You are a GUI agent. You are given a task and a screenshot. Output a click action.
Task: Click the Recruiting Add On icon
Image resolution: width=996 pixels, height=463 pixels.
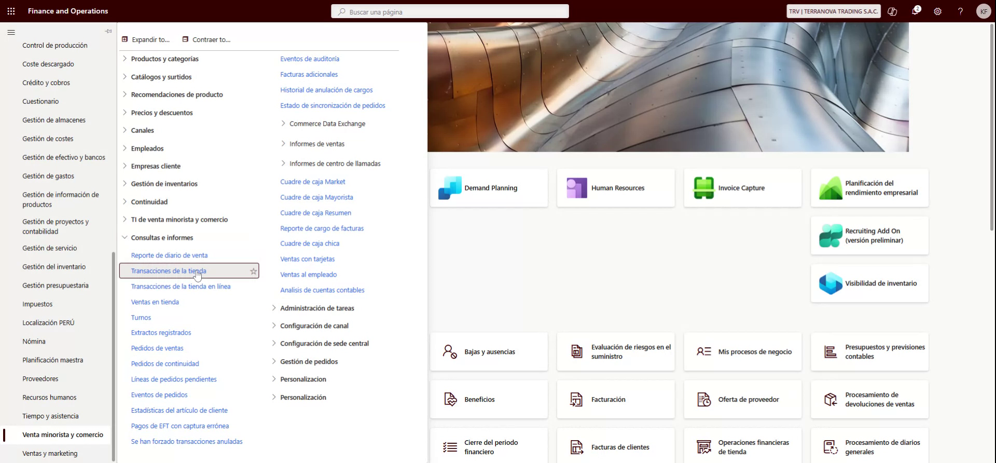tap(831, 236)
